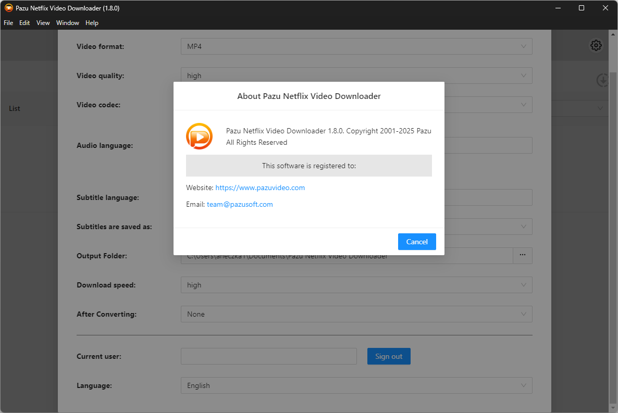Image resolution: width=618 pixels, height=413 pixels.
Task: Click the Subtitle language field
Action: click(488, 197)
